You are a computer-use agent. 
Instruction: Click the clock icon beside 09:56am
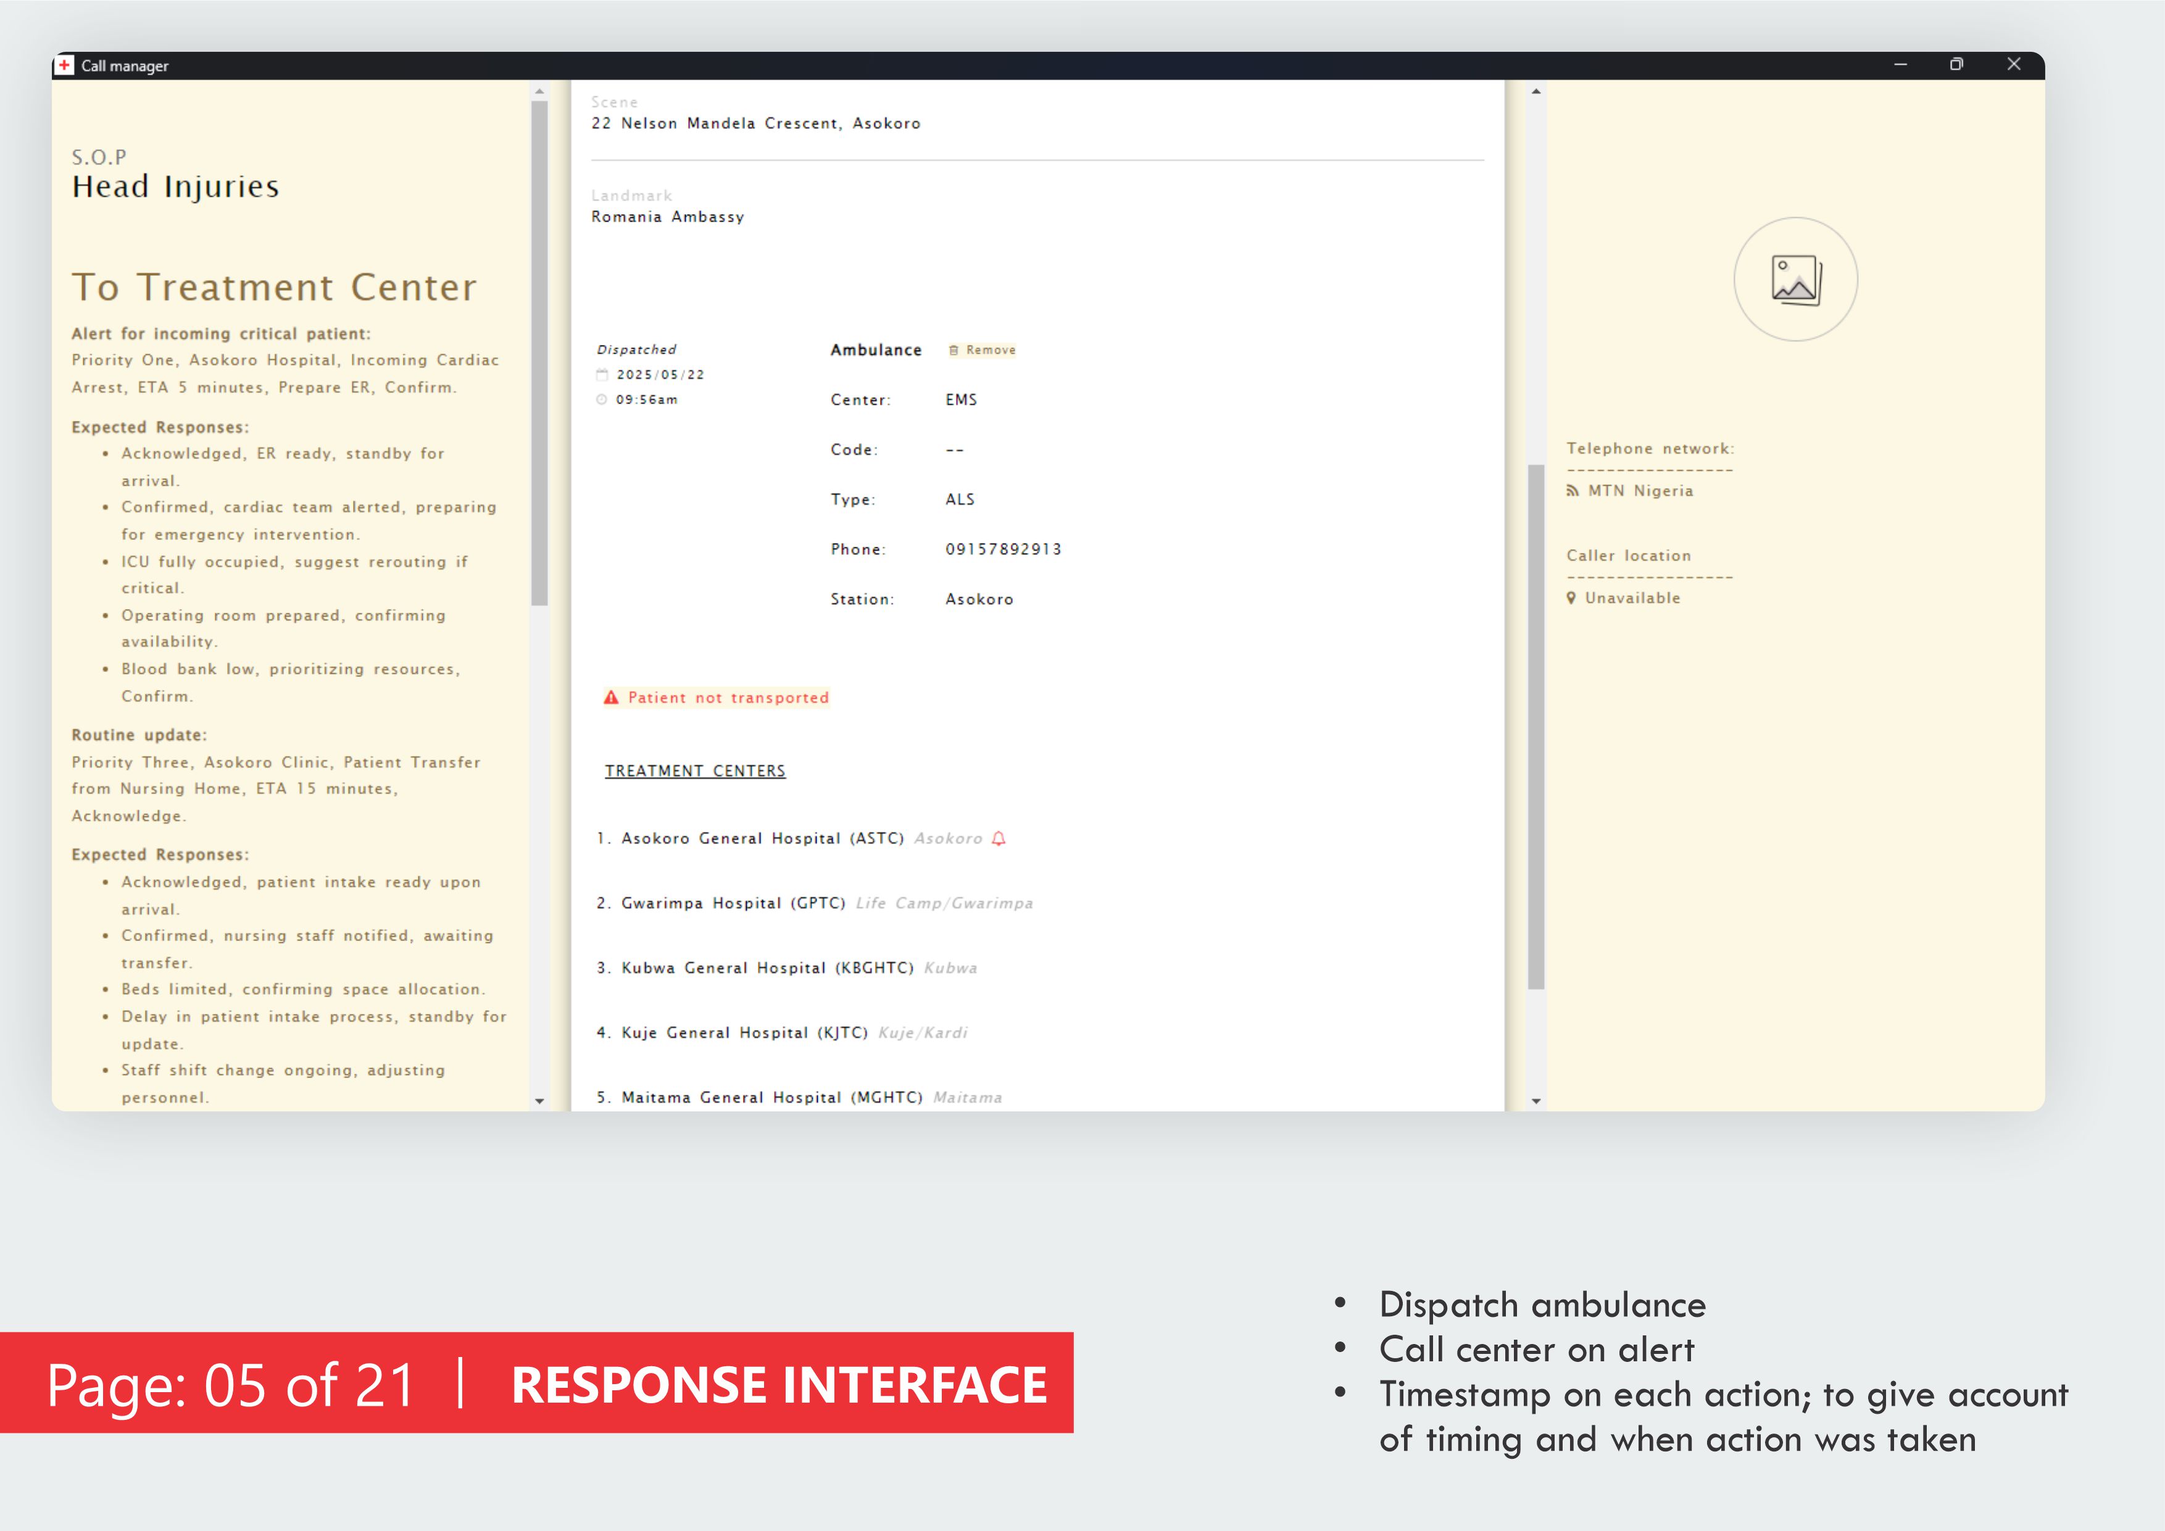(602, 400)
